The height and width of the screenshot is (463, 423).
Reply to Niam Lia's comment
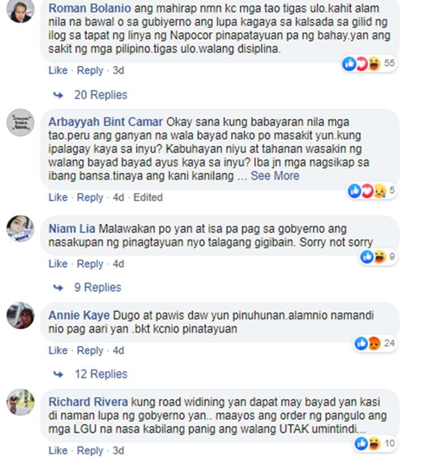90,264
